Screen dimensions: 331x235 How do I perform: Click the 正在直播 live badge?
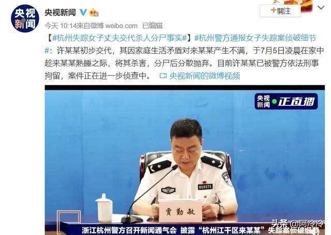coord(286,101)
